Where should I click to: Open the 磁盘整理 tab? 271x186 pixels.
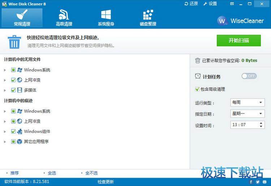(x=148, y=18)
